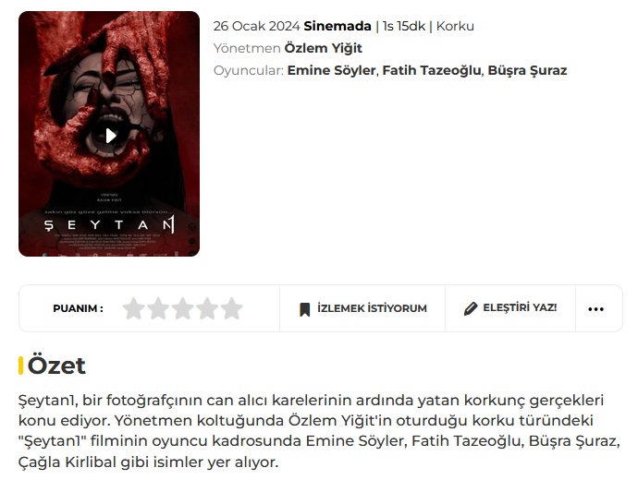Viewport: 638px width, 492px height.
Task: Give the film three stars
Action: pyautogui.click(x=183, y=308)
